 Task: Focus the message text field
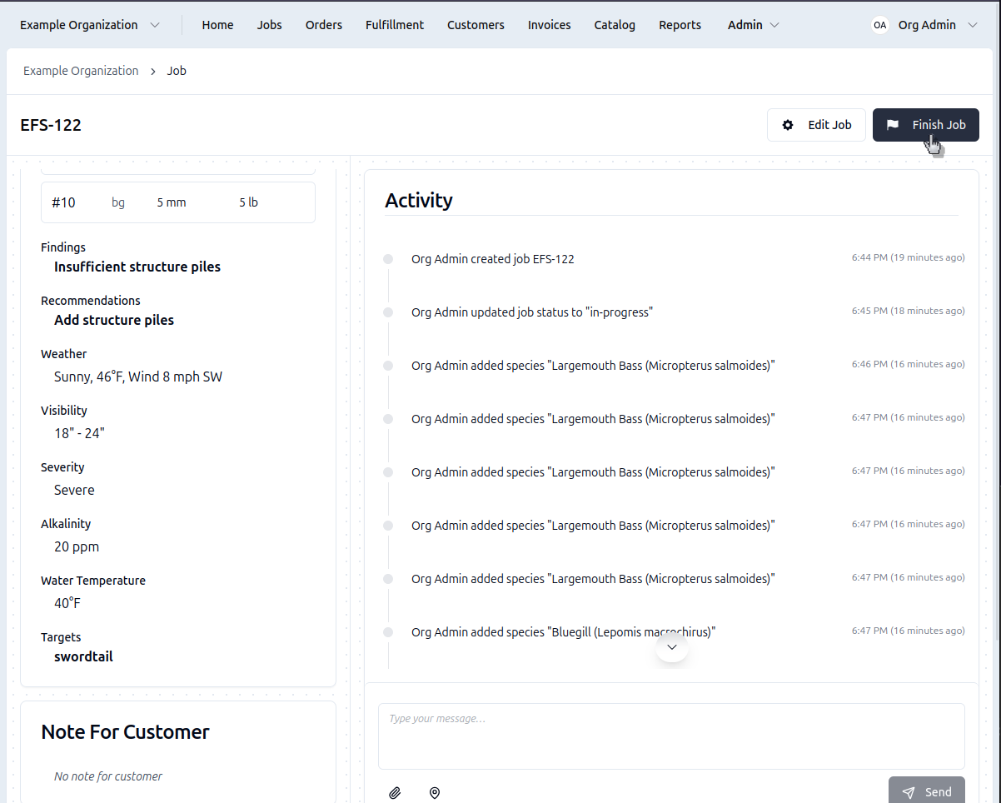click(x=671, y=736)
